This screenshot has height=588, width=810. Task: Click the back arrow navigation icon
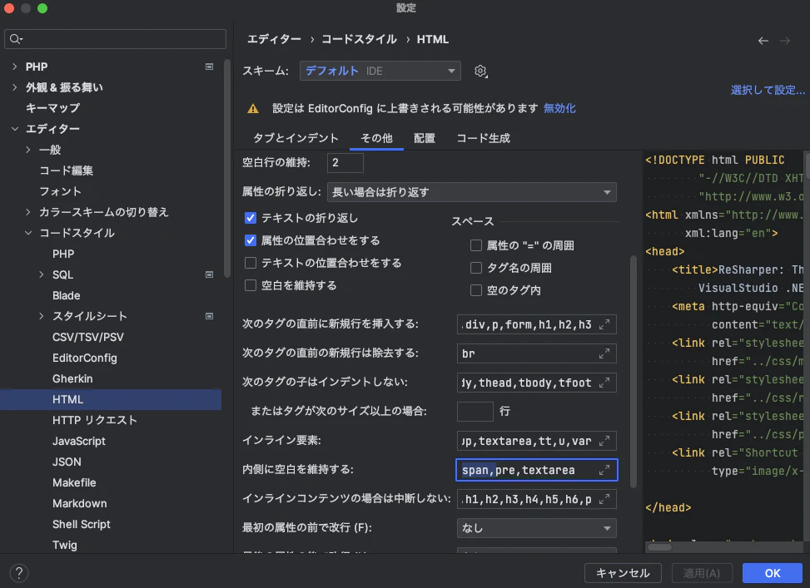tap(763, 41)
